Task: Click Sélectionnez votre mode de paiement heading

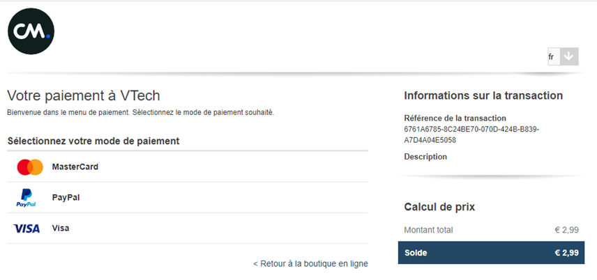Action: tap(93, 141)
